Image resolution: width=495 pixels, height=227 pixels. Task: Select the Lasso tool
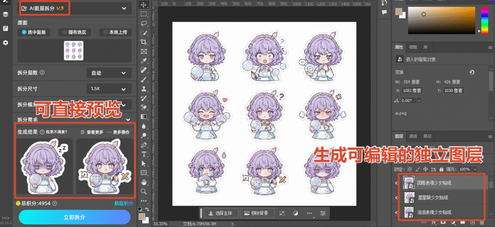click(x=144, y=23)
